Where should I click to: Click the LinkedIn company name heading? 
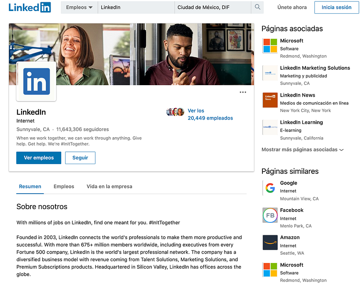31,112
